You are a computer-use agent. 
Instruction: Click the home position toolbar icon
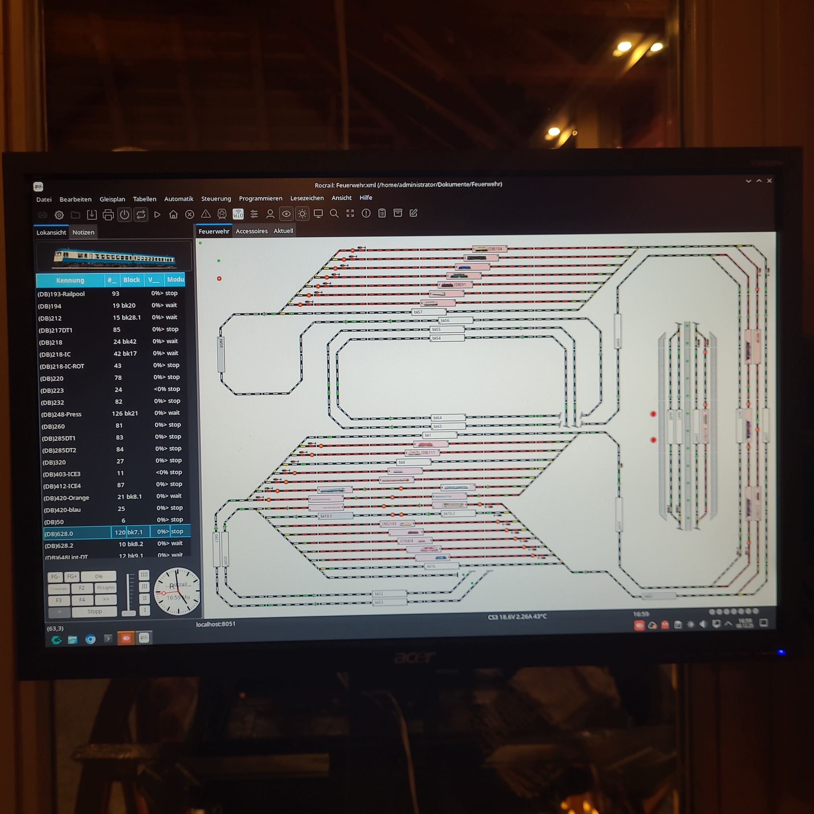pos(173,215)
